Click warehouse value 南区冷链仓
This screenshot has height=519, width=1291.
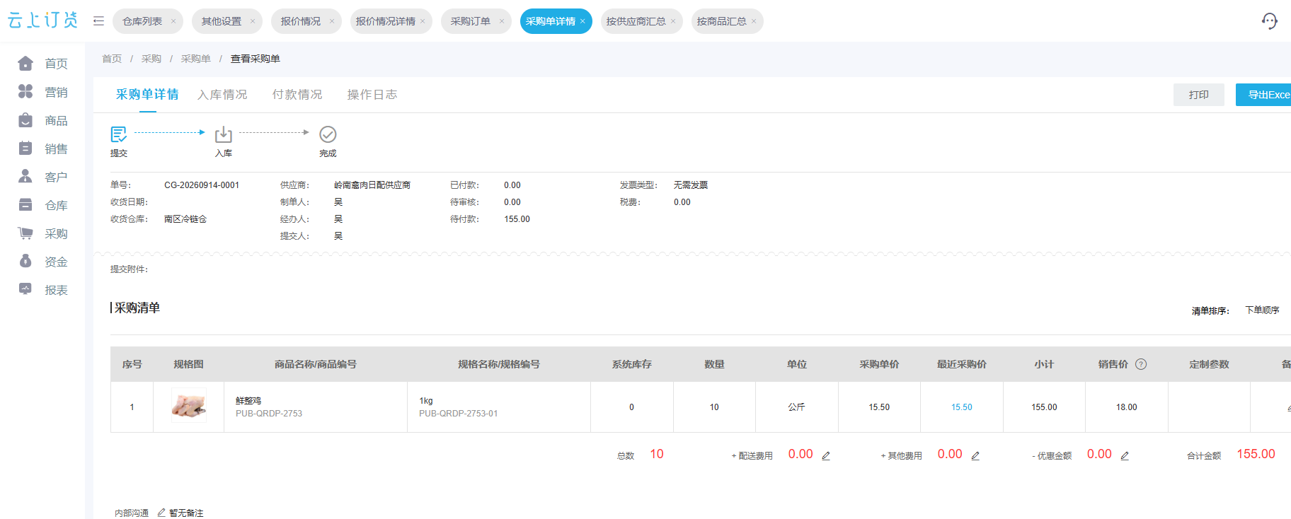[185, 219]
